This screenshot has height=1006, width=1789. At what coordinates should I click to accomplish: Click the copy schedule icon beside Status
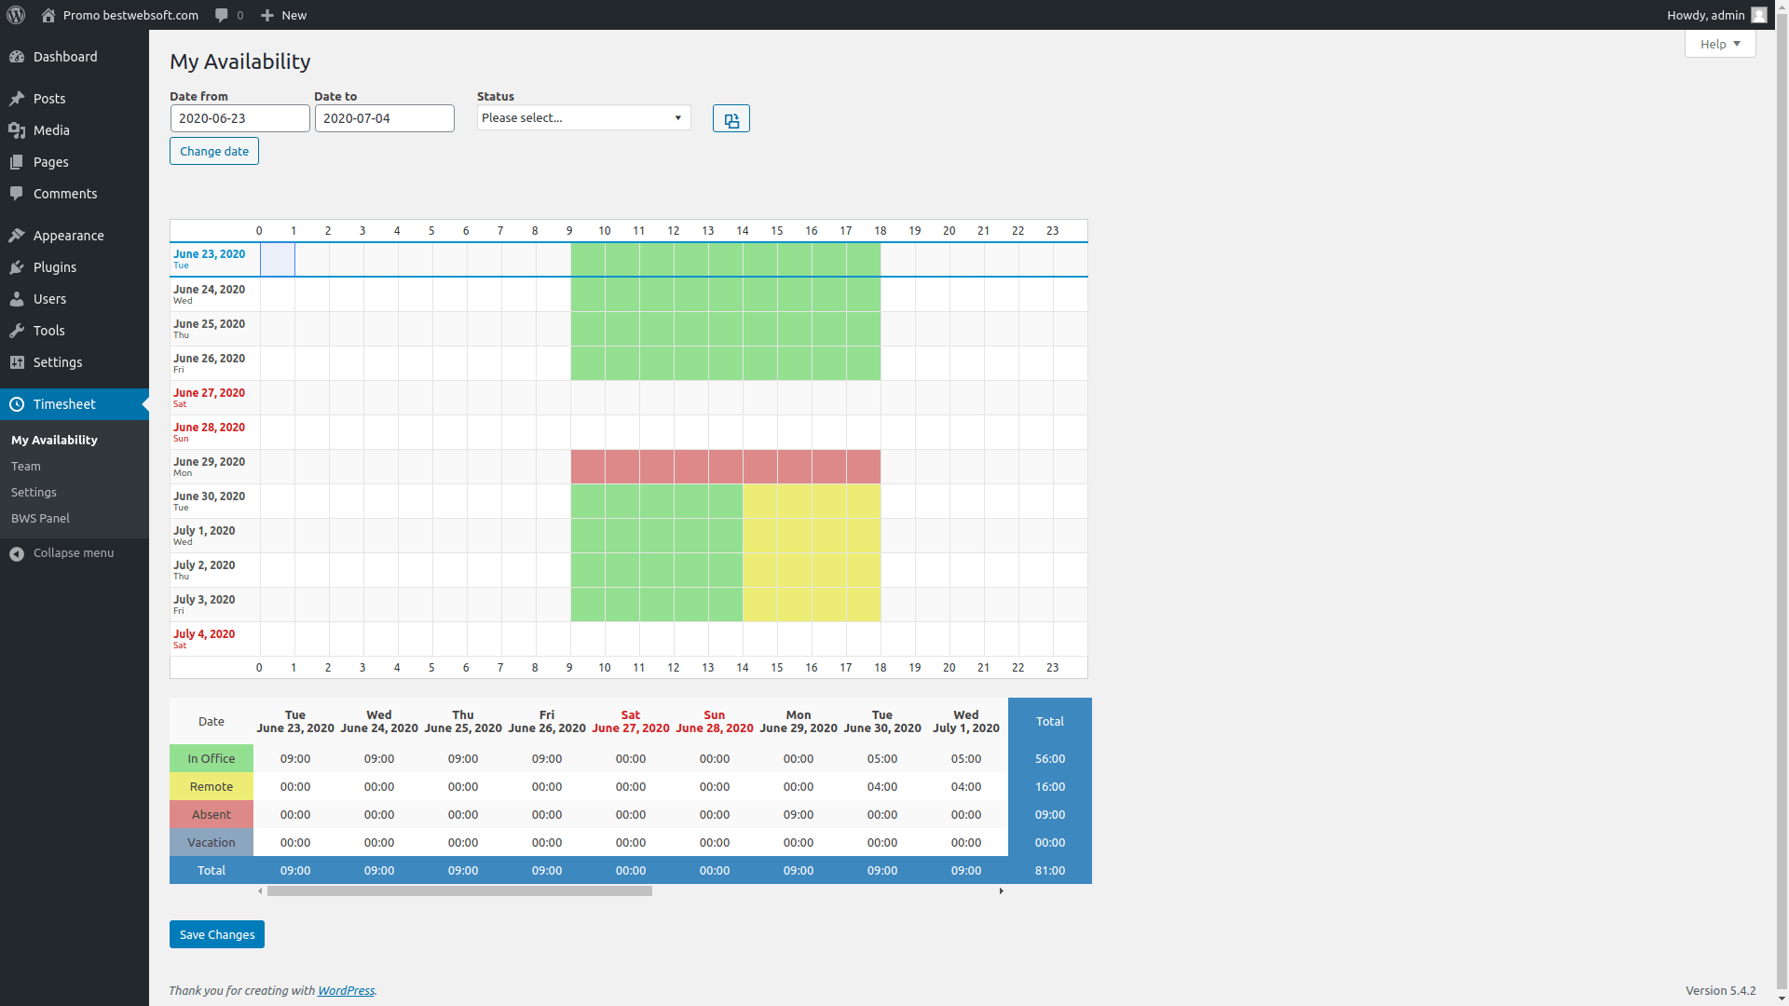point(731,118)
